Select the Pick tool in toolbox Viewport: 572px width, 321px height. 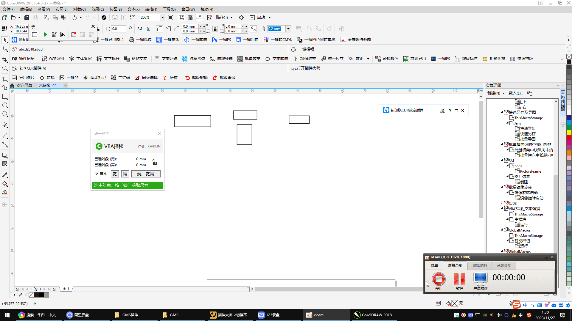(x=5, y=40)
